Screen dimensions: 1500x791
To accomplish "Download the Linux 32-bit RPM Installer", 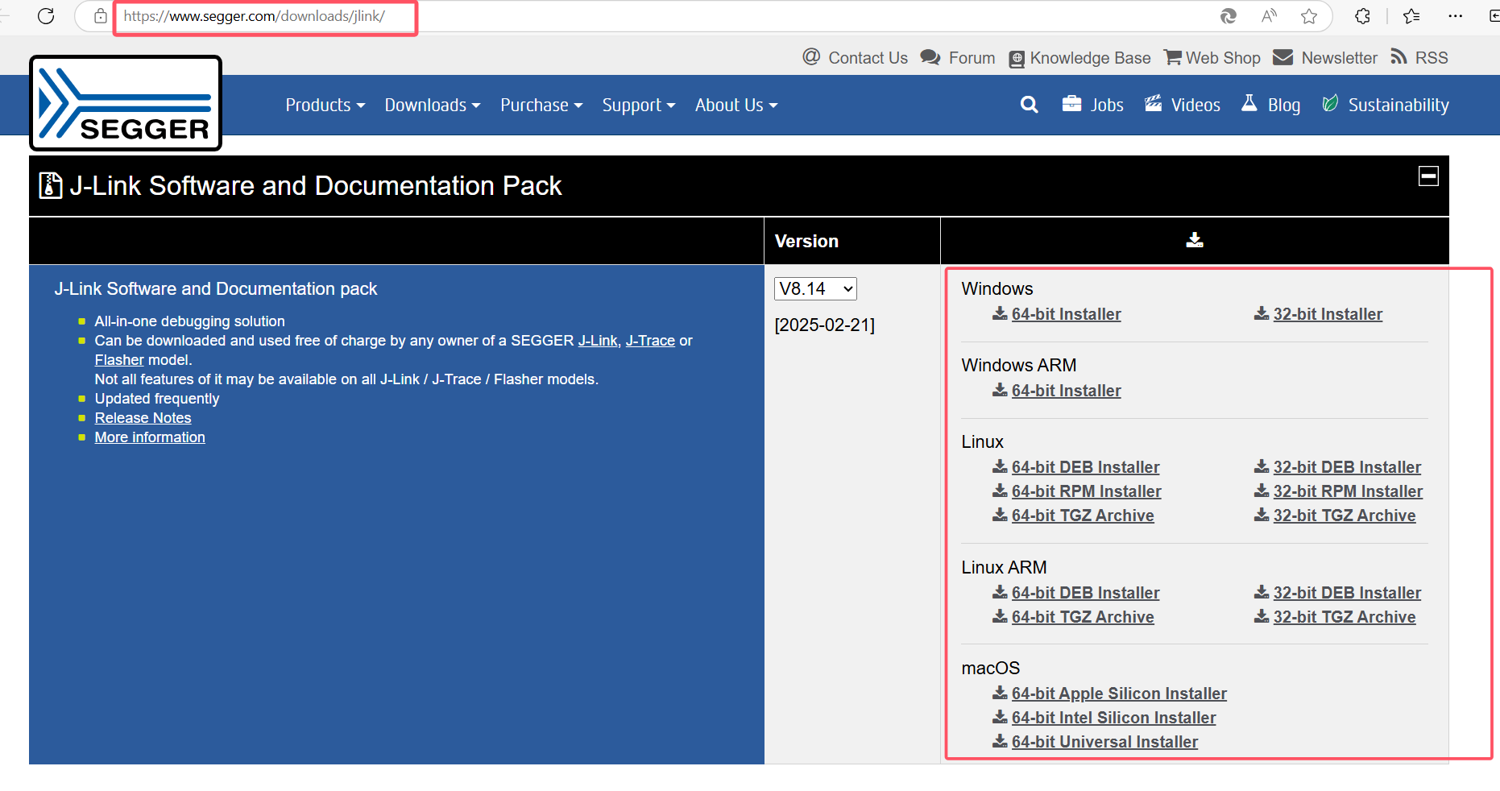I will (x=1348, y=491).
